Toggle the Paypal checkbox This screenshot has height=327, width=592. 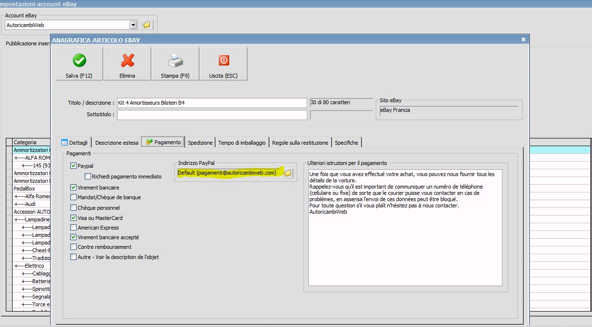click(x=74, y=166)
